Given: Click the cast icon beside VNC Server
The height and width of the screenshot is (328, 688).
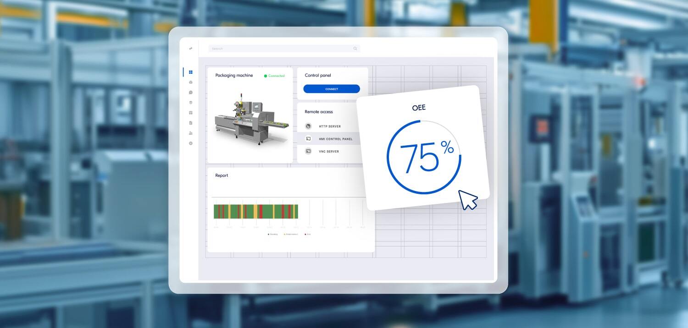Looking at the screenshot, I should point(309,151).
